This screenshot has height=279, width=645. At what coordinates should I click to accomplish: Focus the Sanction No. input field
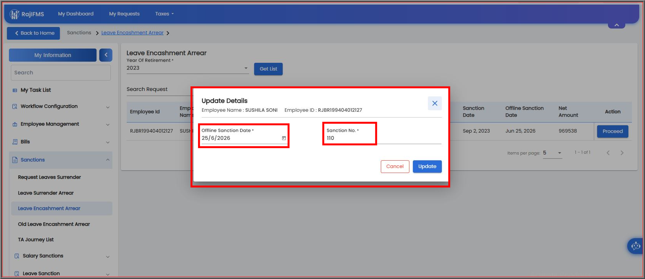pos(384,138)
